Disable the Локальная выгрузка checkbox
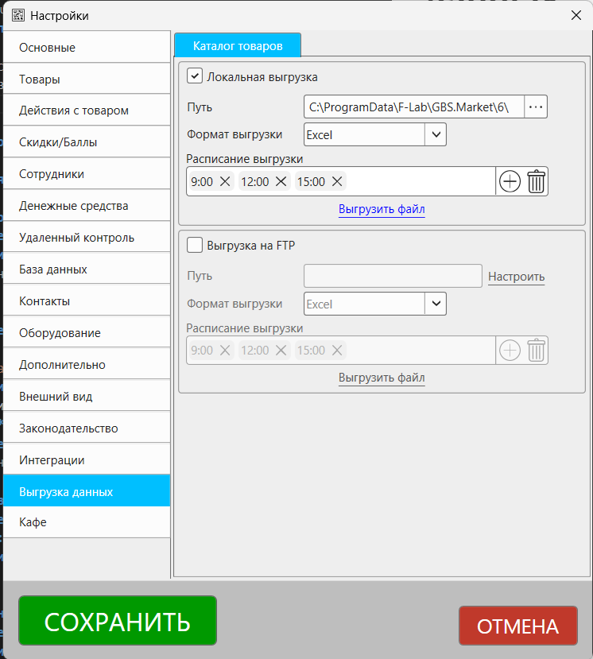This screenshot has height=659, width=593. (194, 76)
